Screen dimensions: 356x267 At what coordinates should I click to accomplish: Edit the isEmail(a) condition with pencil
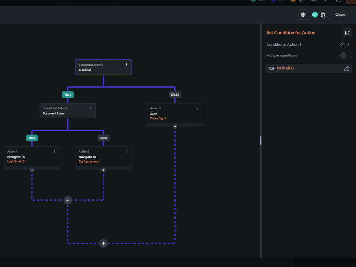pyautogui.click(x=346, y=69)
